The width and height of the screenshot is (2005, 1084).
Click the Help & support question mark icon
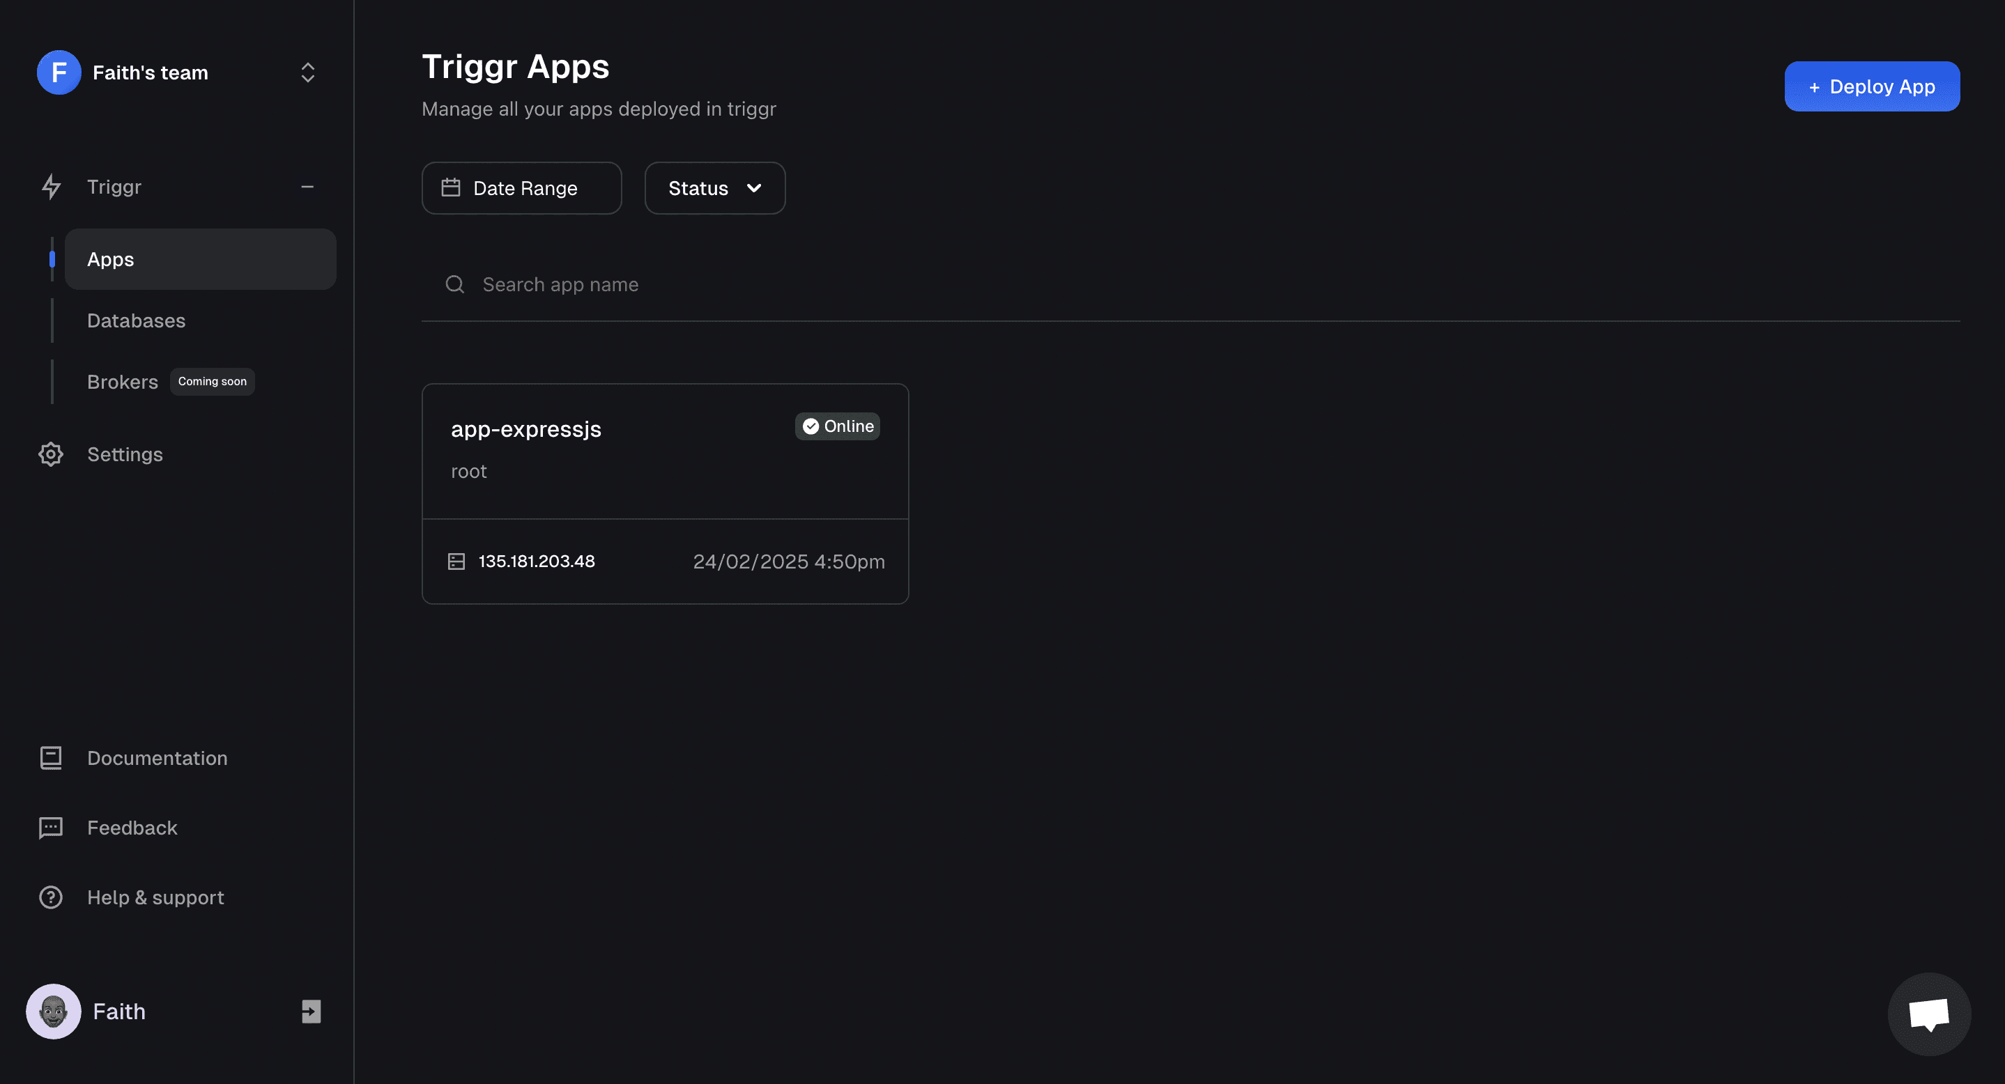pos(51,897)
